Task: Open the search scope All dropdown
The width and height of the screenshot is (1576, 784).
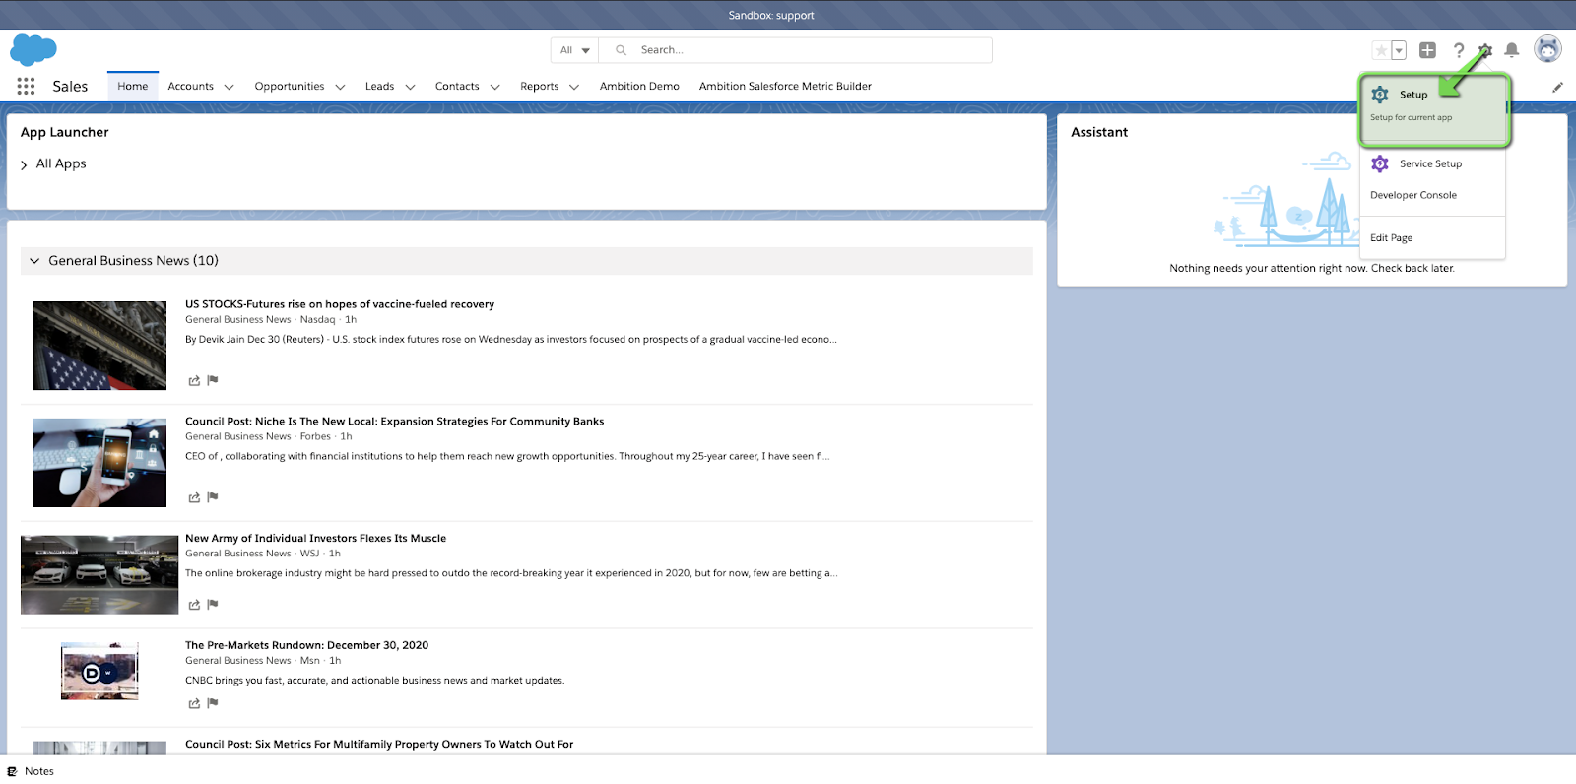Action: (574, 50)
